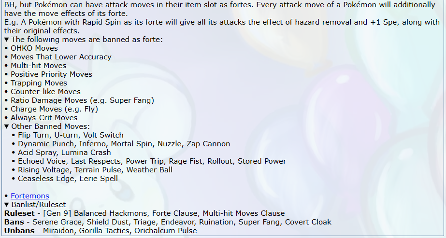446x238 pixels.
Task: Click the bold Ruleset label
Action: point(19,213)
